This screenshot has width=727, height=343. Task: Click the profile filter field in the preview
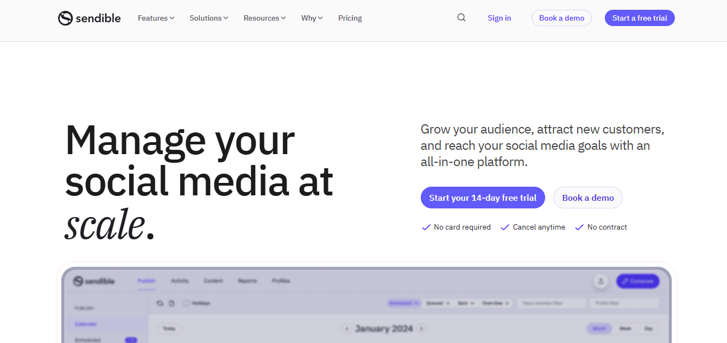tap(624, 303)
